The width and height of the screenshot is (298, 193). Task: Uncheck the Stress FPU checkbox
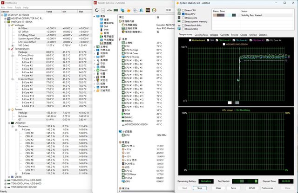[x=183, y=14]
